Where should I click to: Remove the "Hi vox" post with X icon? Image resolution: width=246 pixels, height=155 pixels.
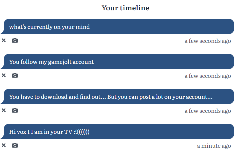[x=4, y=145]
